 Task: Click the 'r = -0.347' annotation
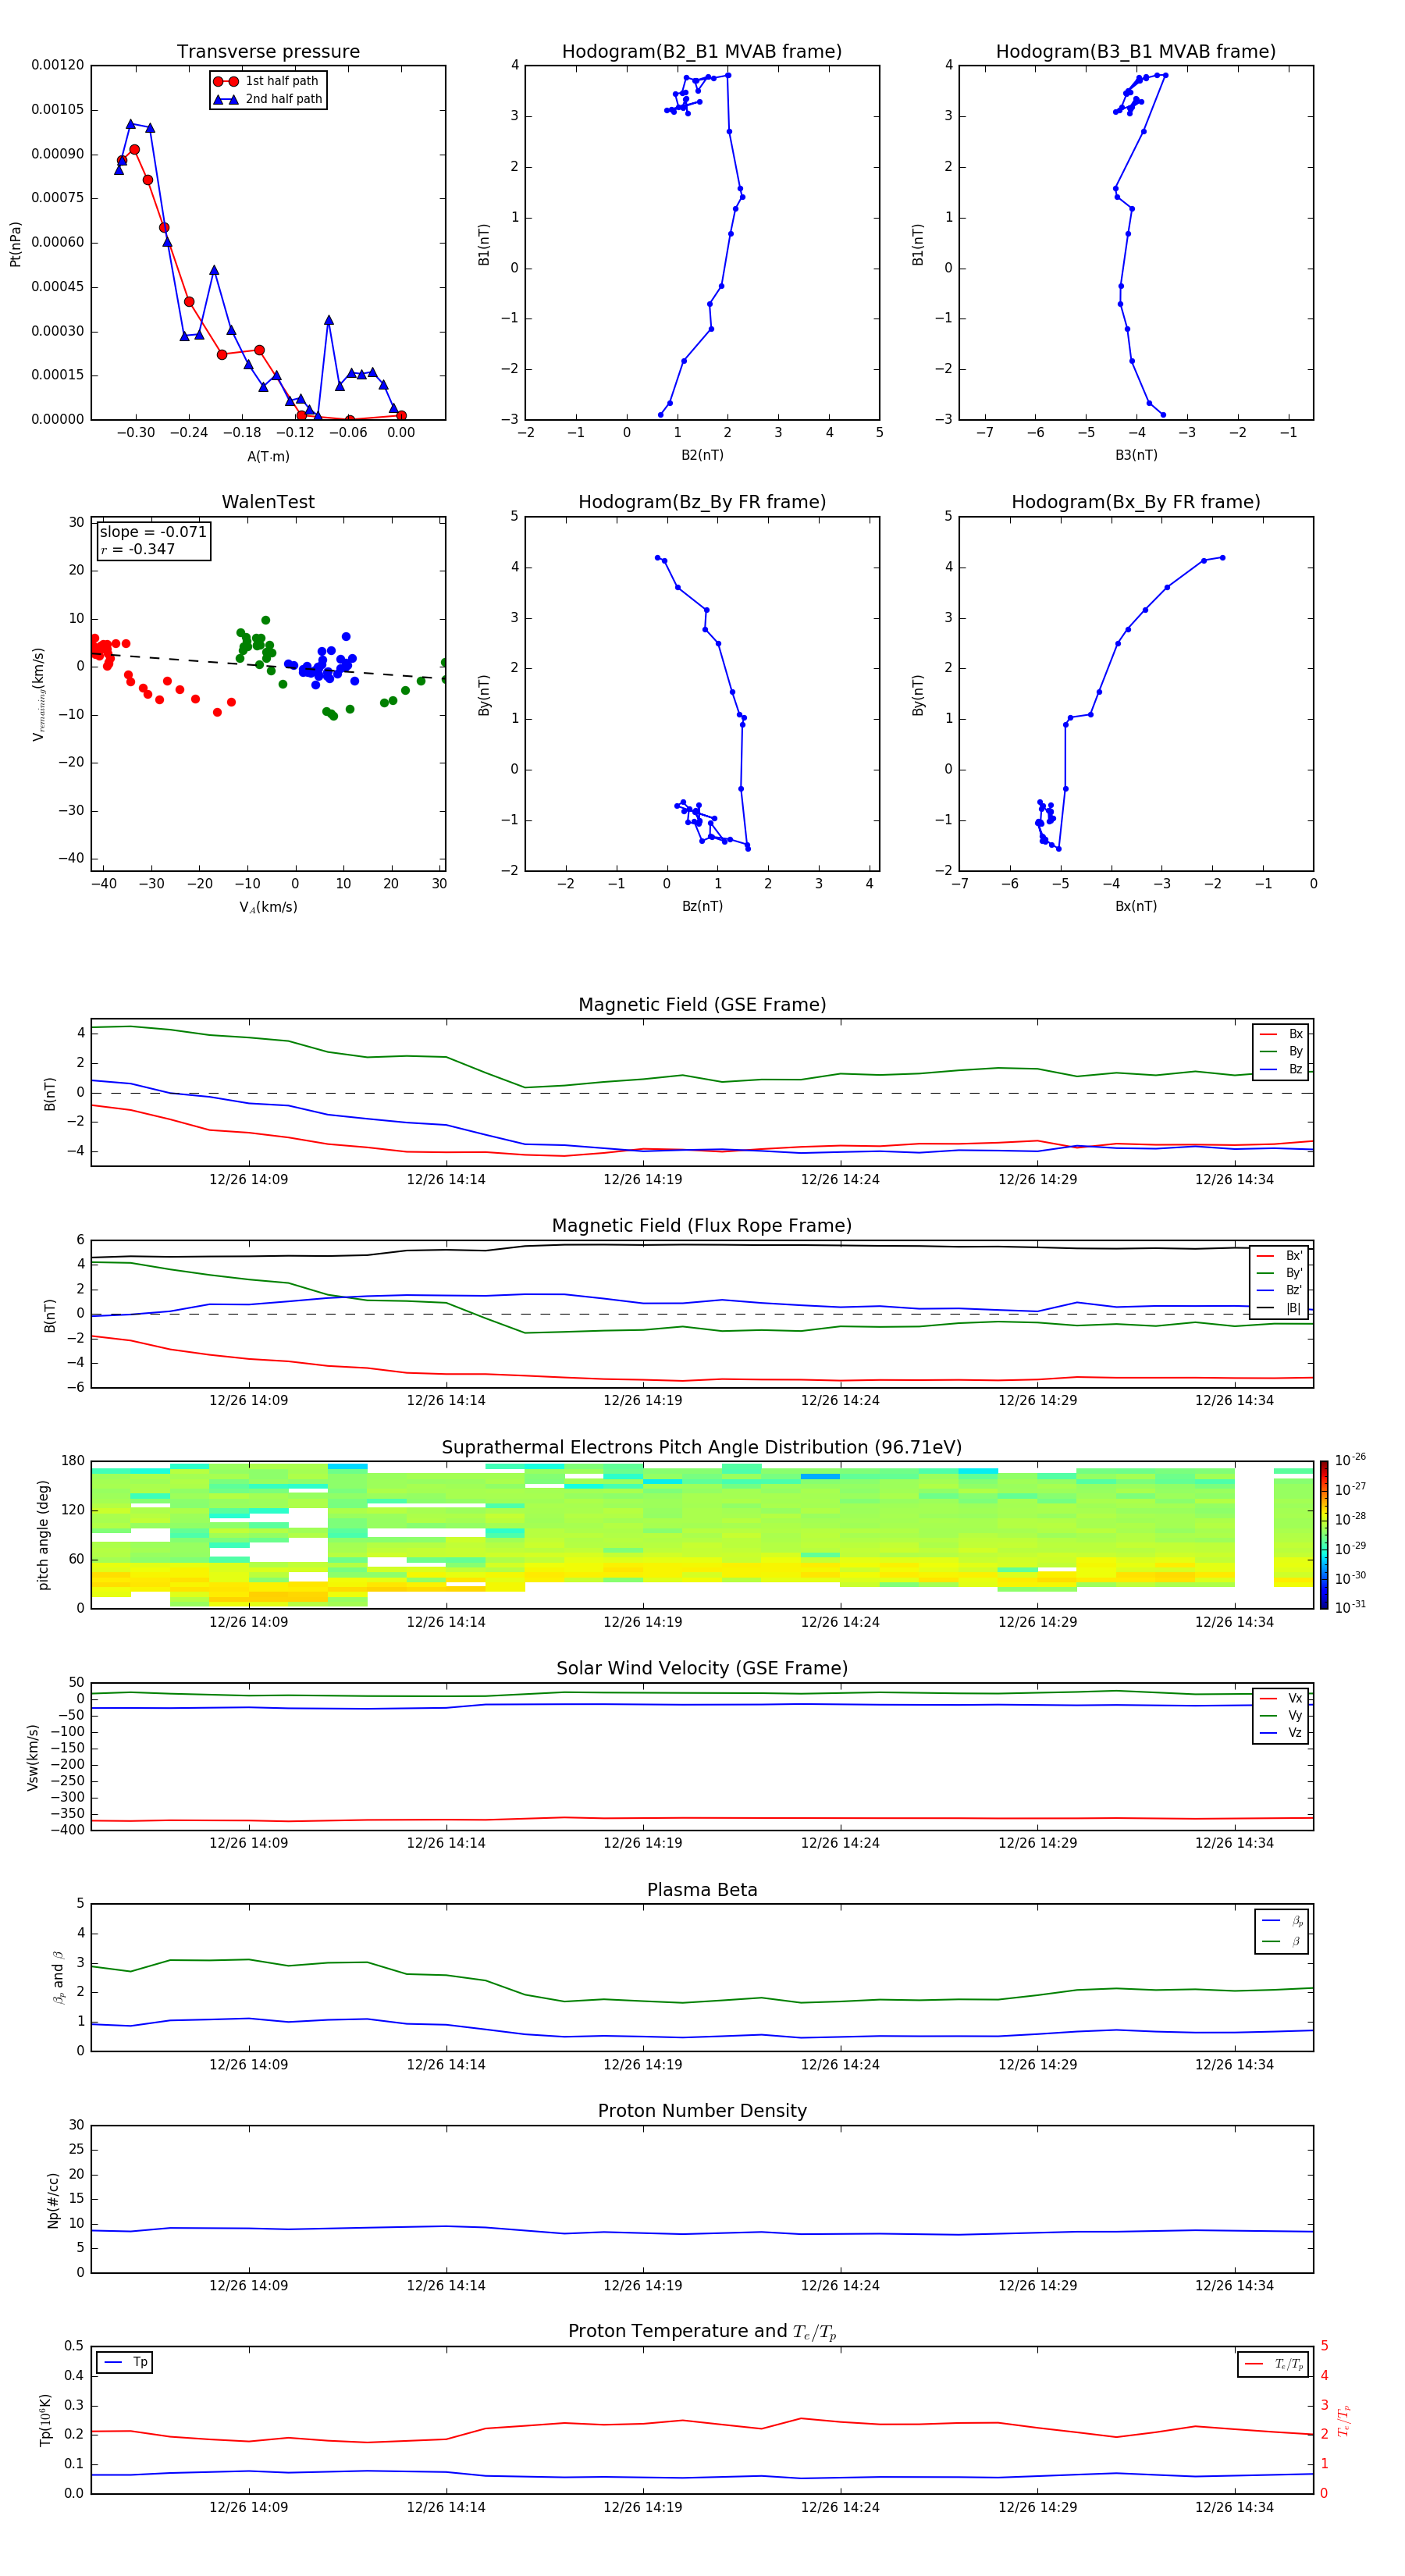pyautogui.click(x=137, y=549)
